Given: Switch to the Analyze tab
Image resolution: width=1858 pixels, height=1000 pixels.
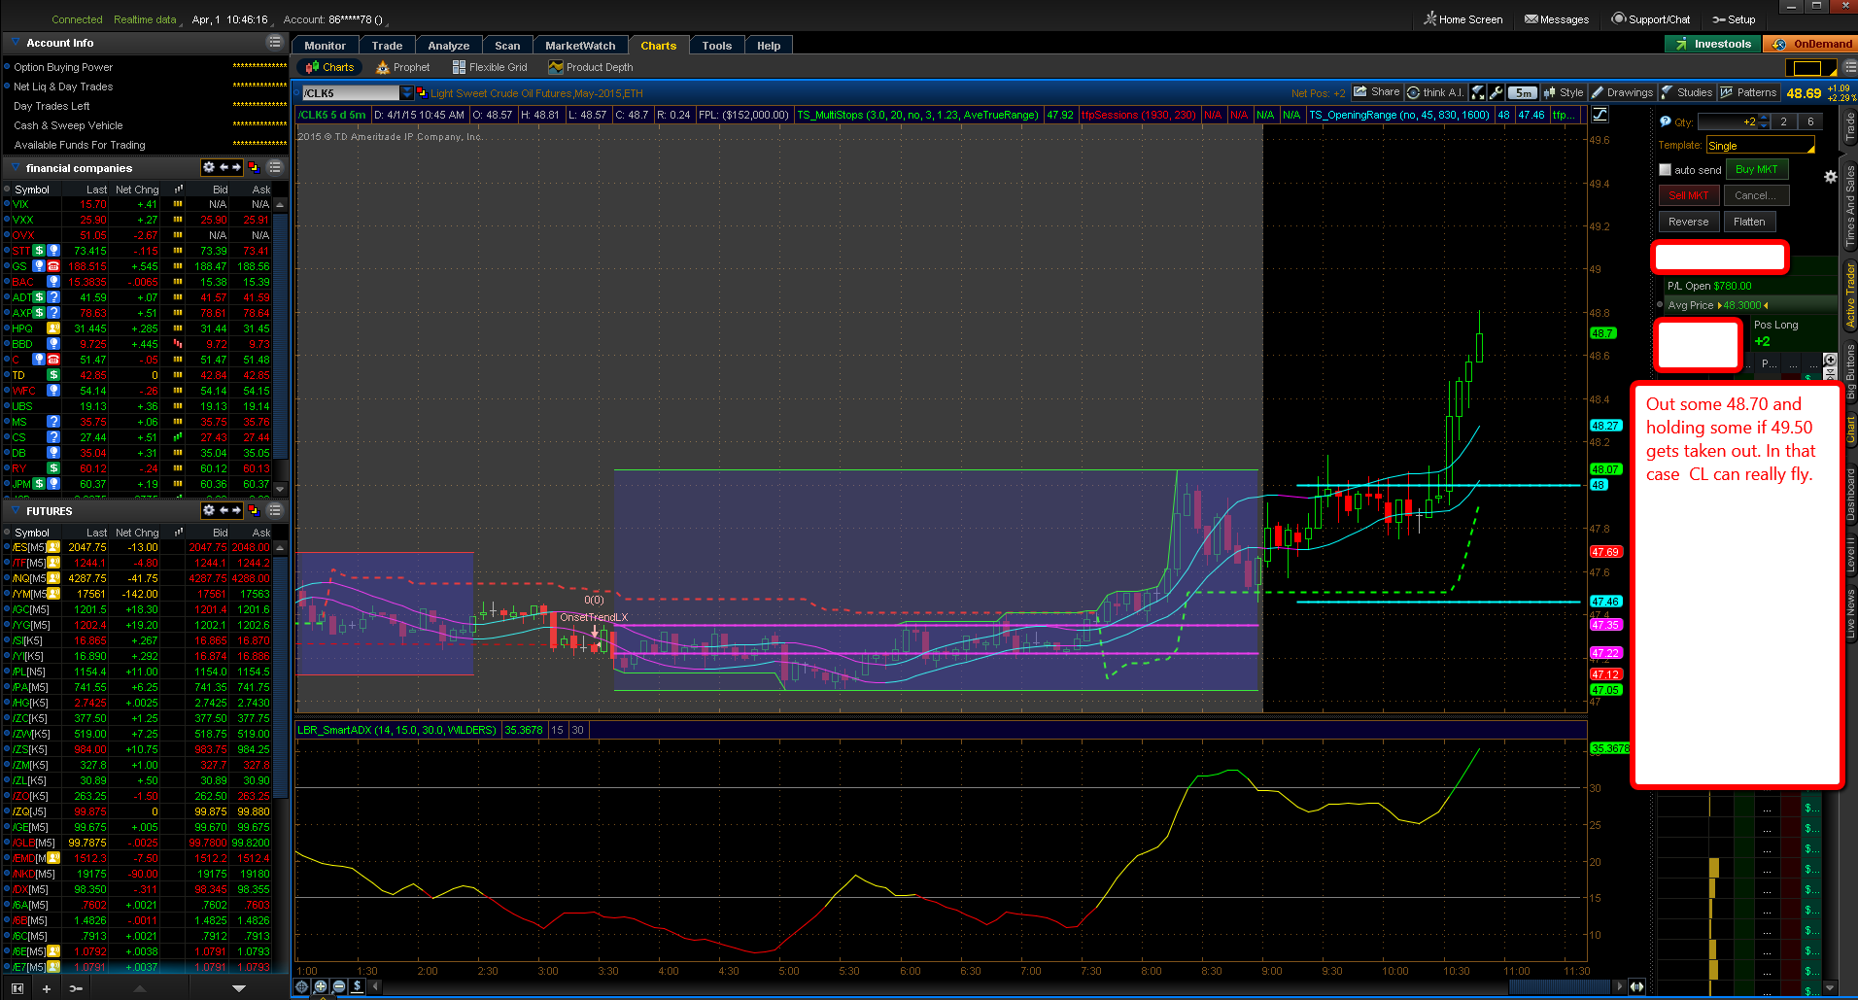Looking at the screenshot, I should (x=449, y=46).
